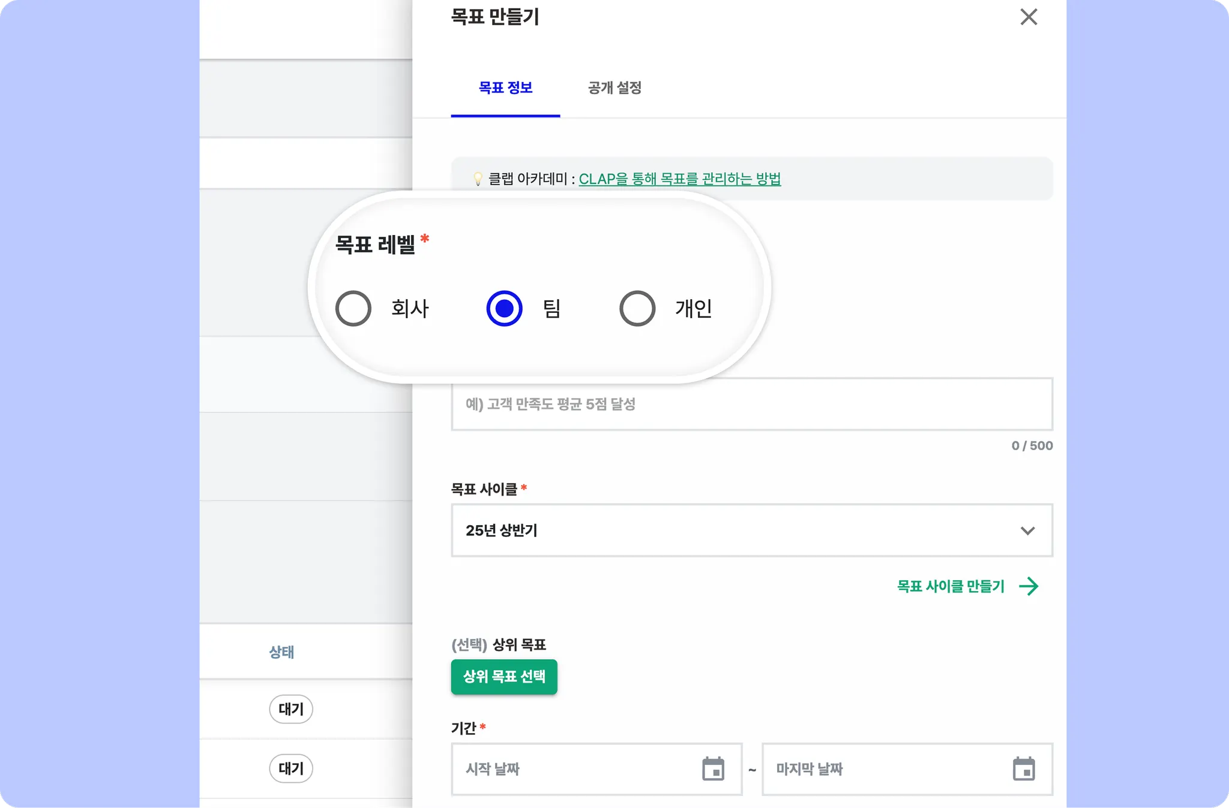Open start date calendar icon

(x=713, y=769)
